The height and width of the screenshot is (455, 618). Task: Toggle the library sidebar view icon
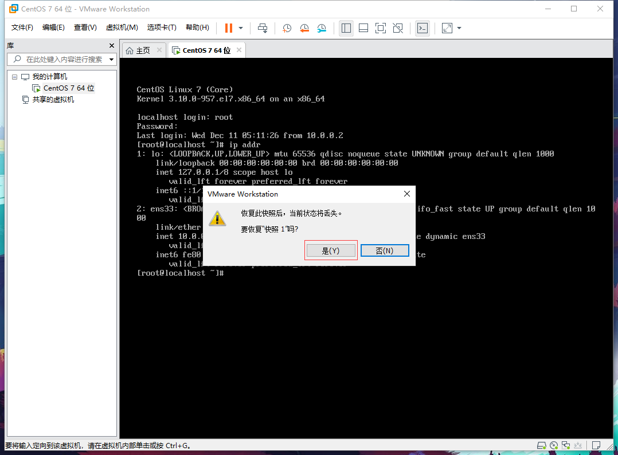pyautogui.click(x=346, y=28)
